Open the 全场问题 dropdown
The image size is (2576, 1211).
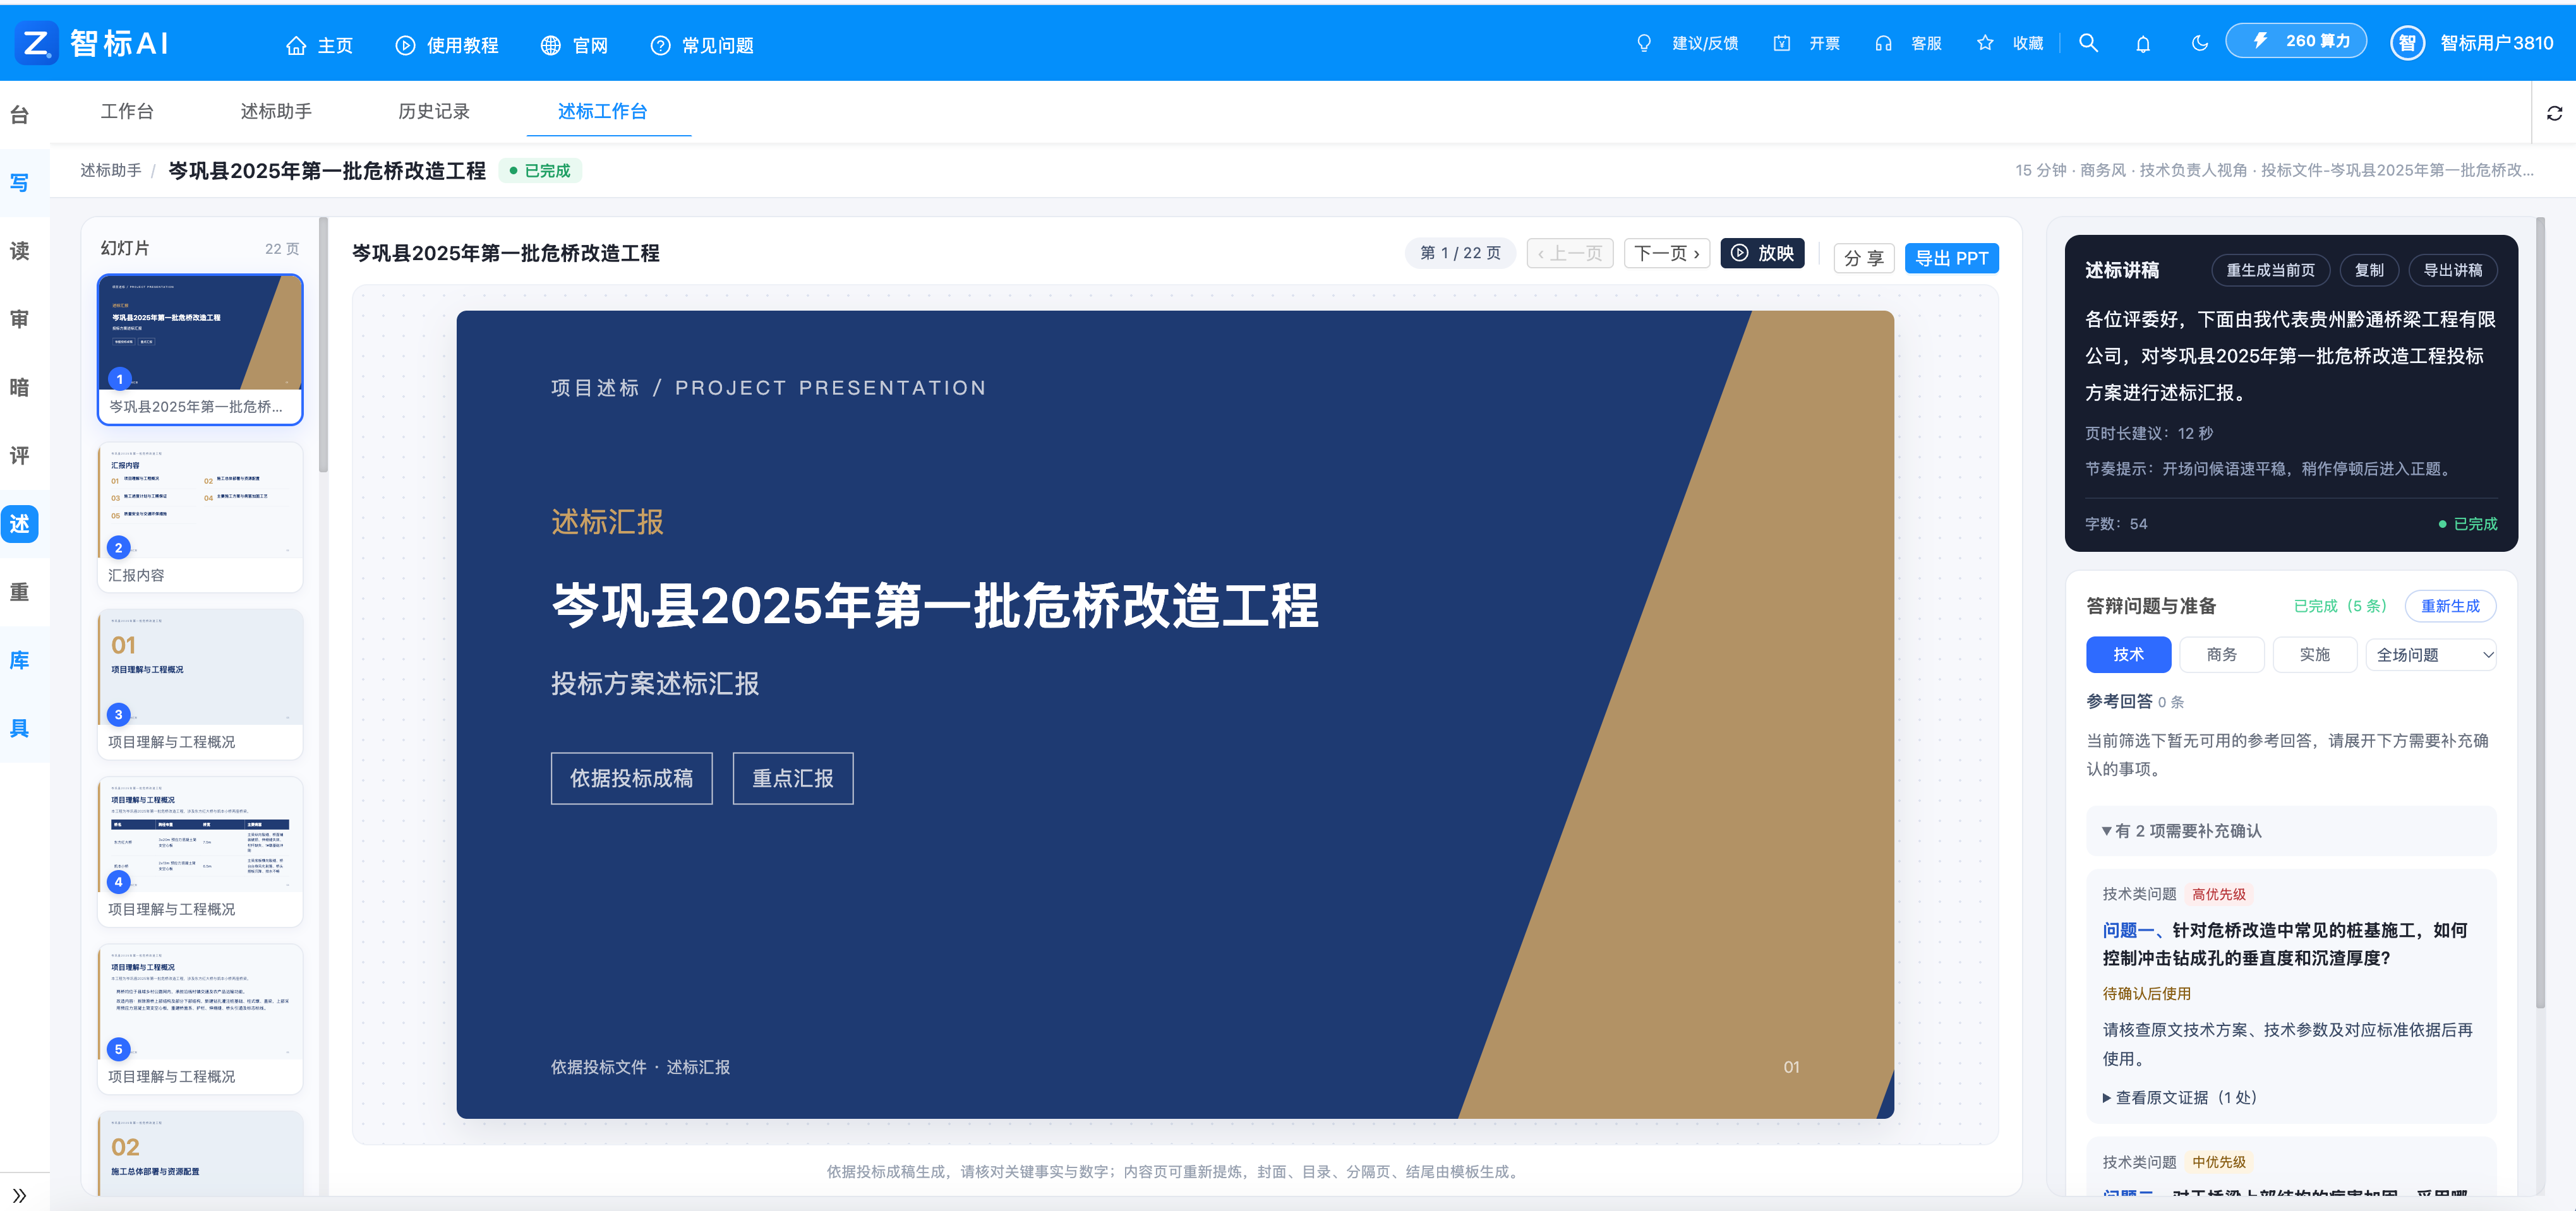pyautogui.click(x=2431, y=655)
